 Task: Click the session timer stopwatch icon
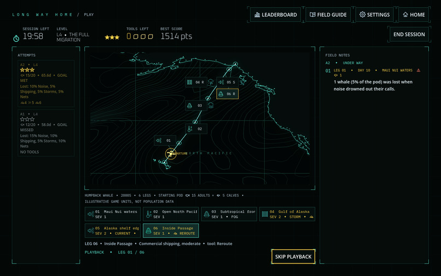point(16,38)
